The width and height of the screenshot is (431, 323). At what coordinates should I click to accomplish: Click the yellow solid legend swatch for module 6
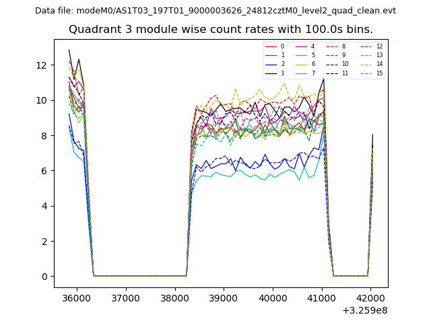click(x=302, y=64)
